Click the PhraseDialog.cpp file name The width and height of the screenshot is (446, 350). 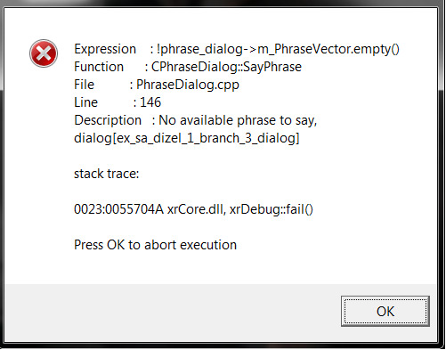(188, 85)
